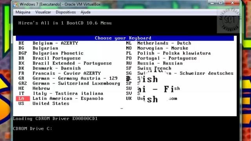This screenshot has width=251, height=141.
Task: Select United States keyboard
Action: click(x=44, y=103)
